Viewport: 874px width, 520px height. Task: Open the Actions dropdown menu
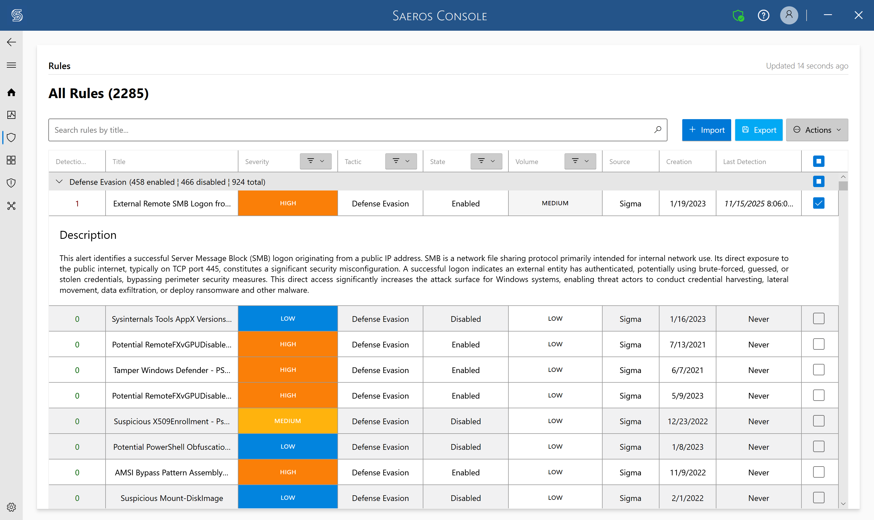tap(817, 130)
